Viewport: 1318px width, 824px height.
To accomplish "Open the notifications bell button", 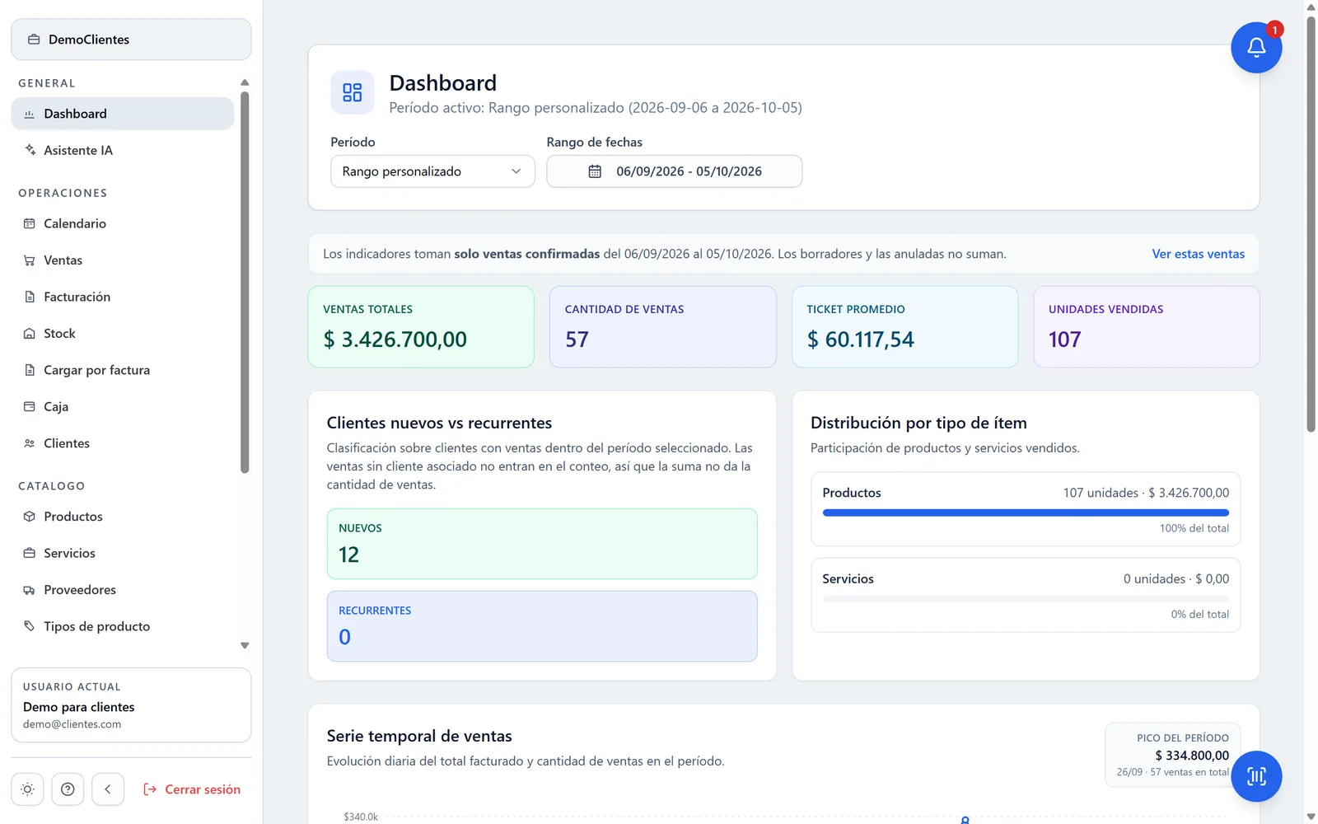I will pyautogui.click(x=1256, y=48).
